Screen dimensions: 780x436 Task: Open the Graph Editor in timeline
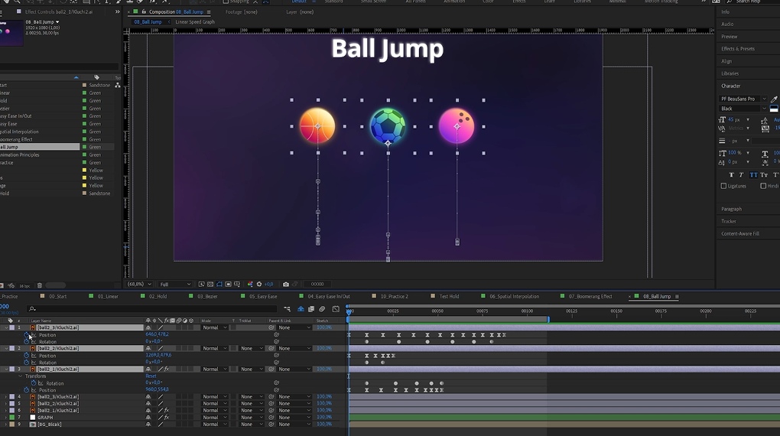[336, 309]
